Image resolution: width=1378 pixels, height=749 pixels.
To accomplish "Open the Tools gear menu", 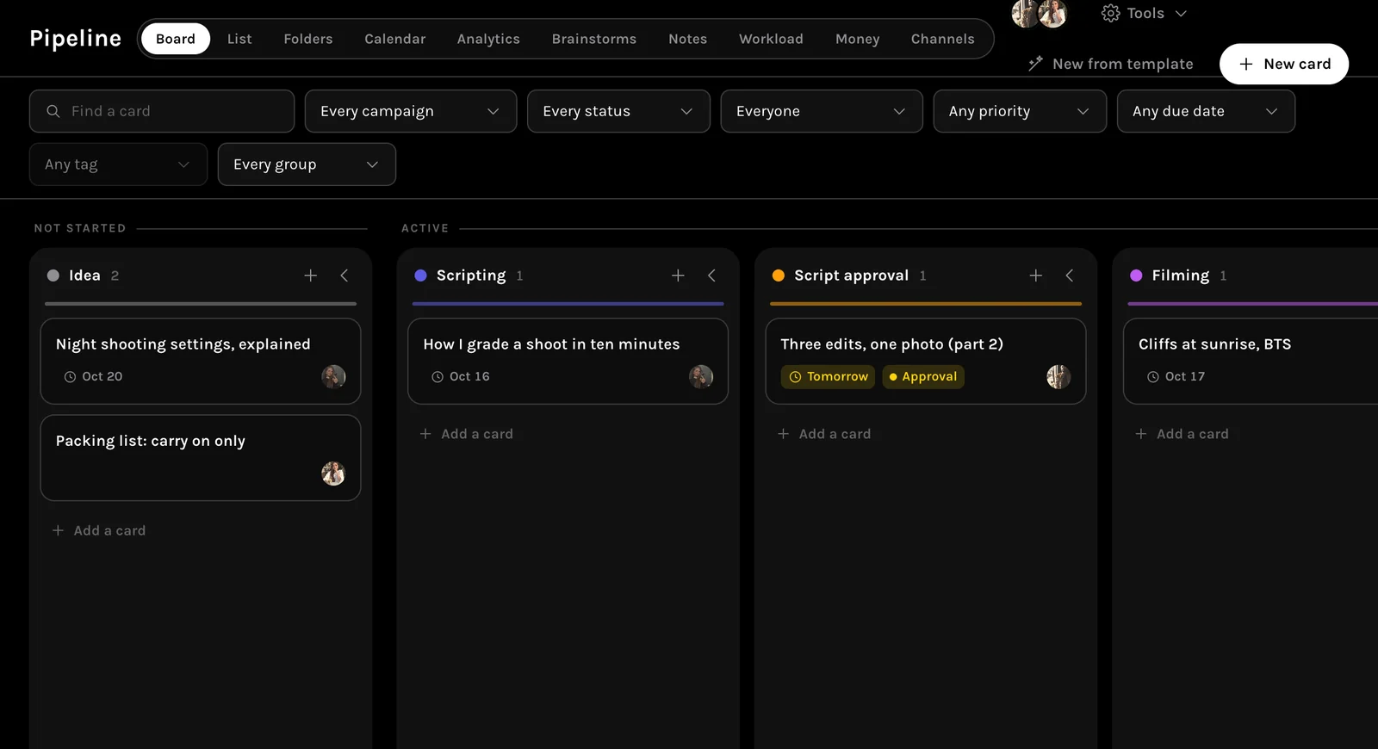I will point(1144,13).
